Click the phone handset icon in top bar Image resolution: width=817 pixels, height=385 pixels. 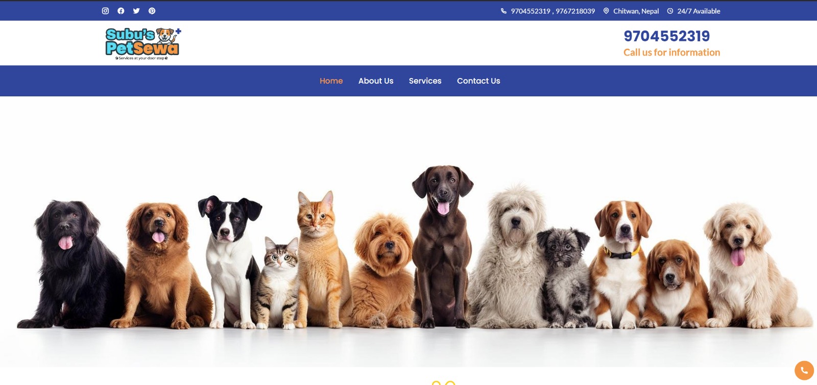pos(503,11)
